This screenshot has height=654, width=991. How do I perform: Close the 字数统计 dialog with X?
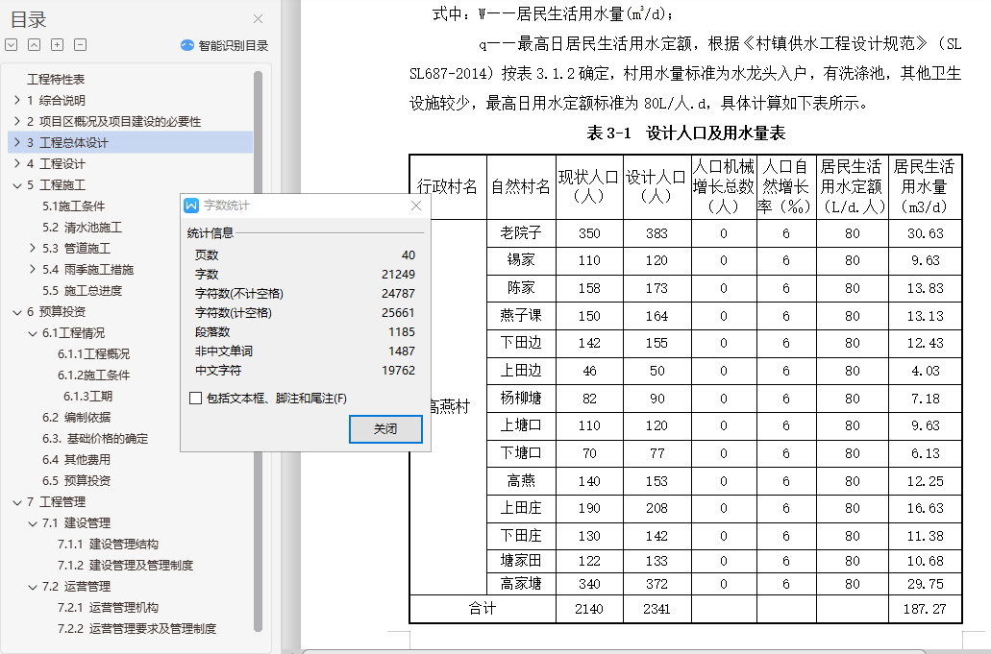pyautogui.click(x=416, y=206)
